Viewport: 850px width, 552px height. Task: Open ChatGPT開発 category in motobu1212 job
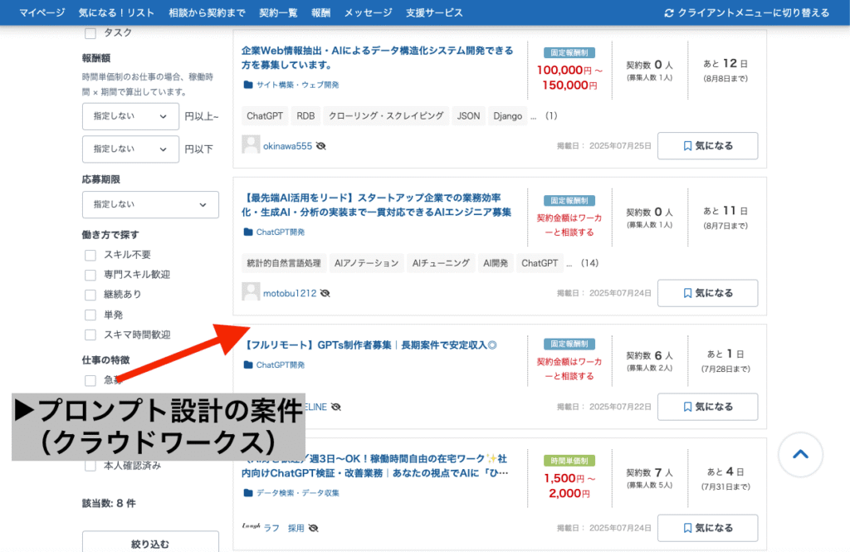coord(281,232)
